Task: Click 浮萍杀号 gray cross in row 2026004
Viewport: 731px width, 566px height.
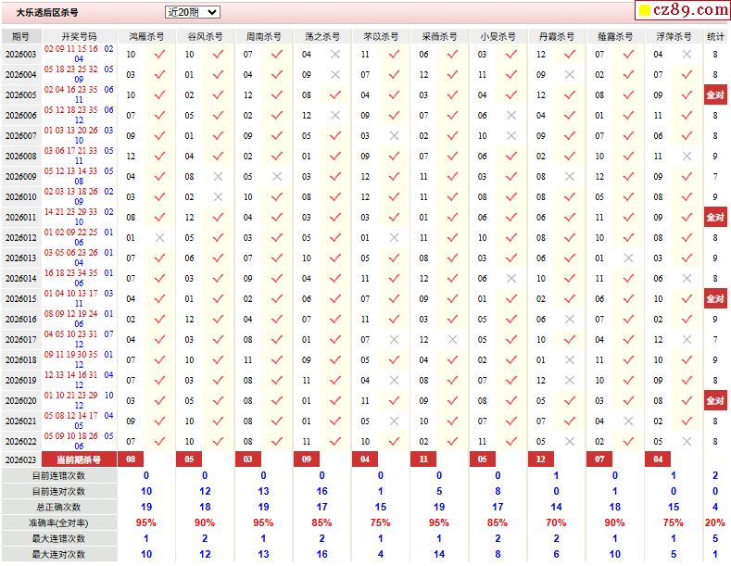Action: (687, 75)
